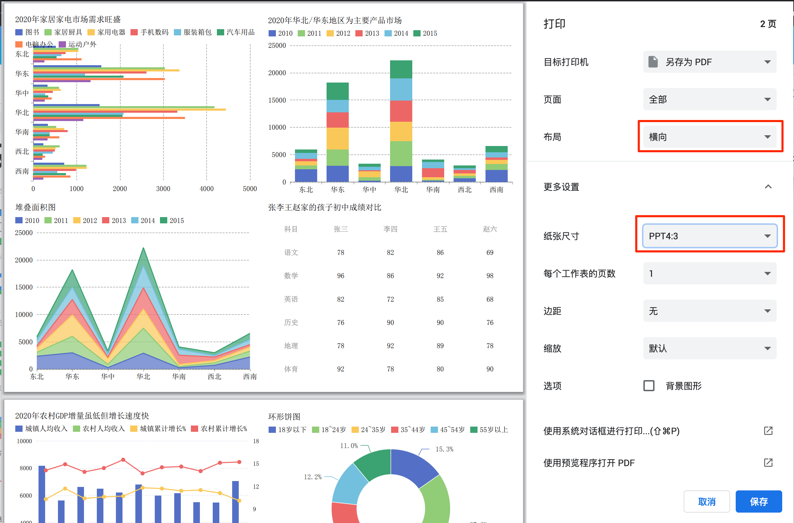This screenshot has width=794, height=523.
Task: Open the 布局 layout dropdown showing 横向
Action: tap(710, 137)
